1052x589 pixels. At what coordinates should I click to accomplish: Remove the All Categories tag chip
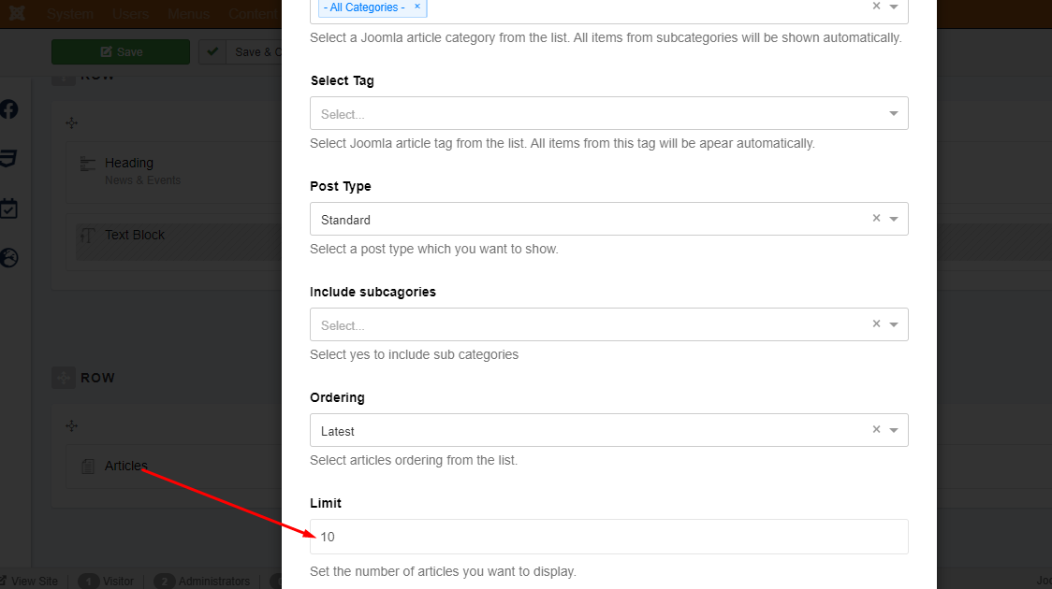[417, 7]
